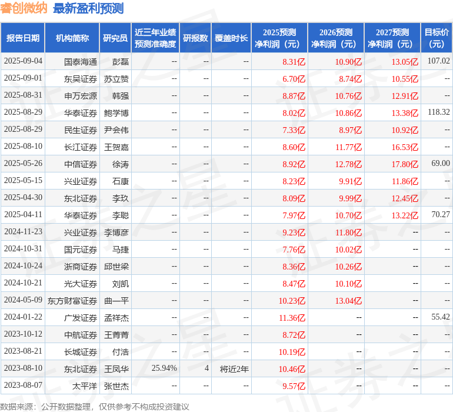Click the 覆盖时长 column header
Viewport: 453px width, 412px height.
(231, 38)
